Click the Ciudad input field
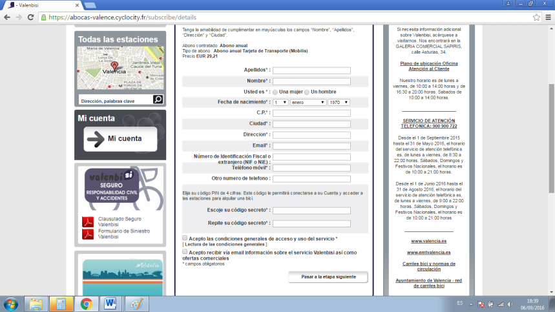The height and width of the screenshot is (312, 555). pyautogui.click(x=311, y=124)
